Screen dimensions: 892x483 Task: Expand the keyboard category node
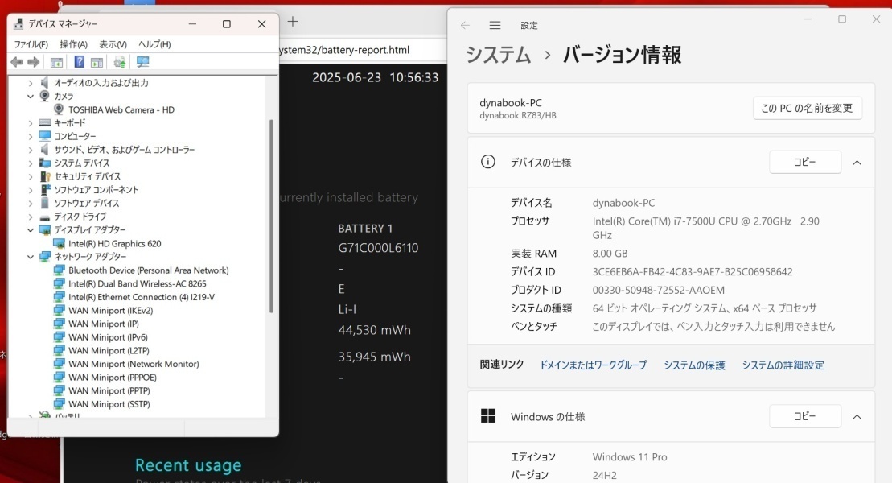point(31,122)
